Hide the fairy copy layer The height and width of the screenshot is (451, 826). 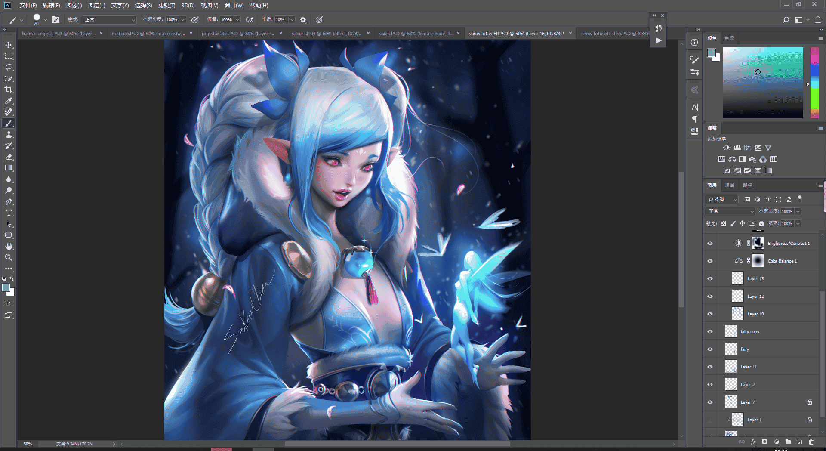(x=710, y=331)
